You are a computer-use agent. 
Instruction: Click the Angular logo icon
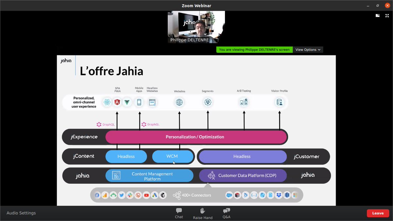tap(117, 102)
